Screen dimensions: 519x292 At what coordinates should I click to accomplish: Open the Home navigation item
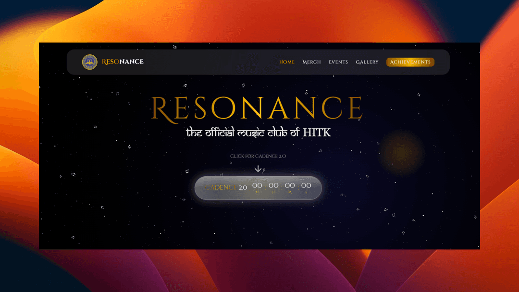(287, 62)
